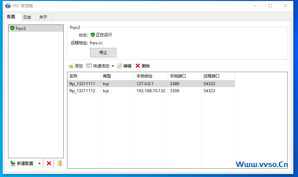Click the zip archive export icon

click(x=60, y=163)
